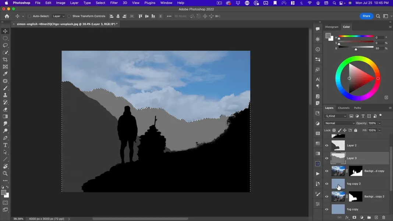
Task: Open Opacity slider dropdown arrow
Action: (x=379, y=123)
